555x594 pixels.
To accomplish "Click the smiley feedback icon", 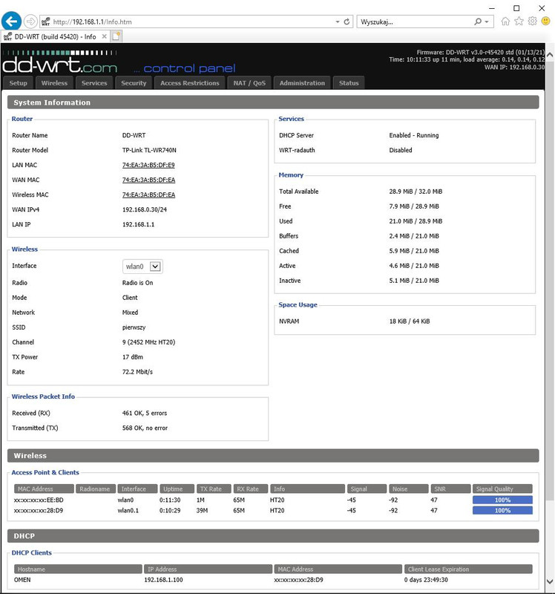I will click(x=545, y=22).
